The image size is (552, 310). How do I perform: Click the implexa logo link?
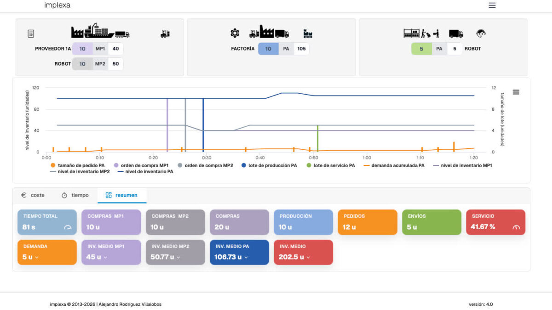point(57,6)
